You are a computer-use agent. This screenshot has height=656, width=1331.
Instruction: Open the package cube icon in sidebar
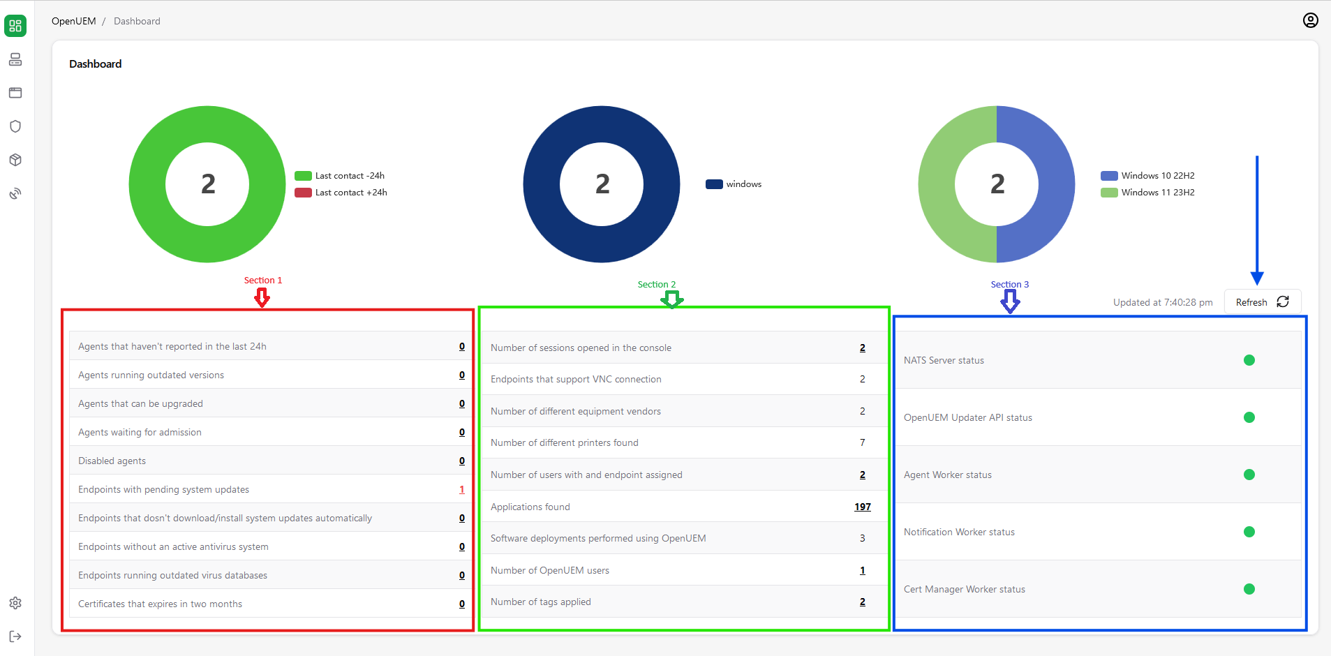point(15,160)
